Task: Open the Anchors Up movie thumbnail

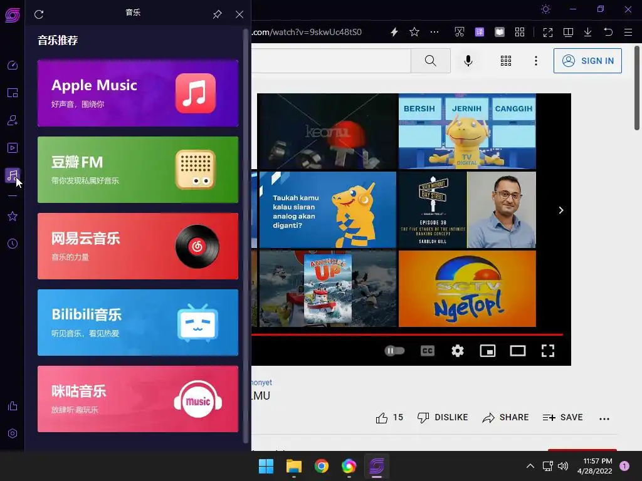Action: click(x=327, y=288)
